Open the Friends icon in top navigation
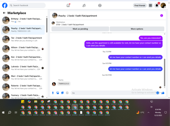This screenshot has height=126, width=170. click(x=84, y=5)
